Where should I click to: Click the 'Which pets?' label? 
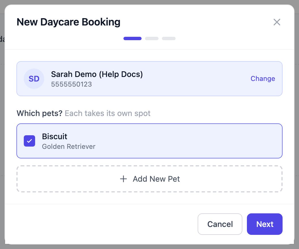coord(39,113)
